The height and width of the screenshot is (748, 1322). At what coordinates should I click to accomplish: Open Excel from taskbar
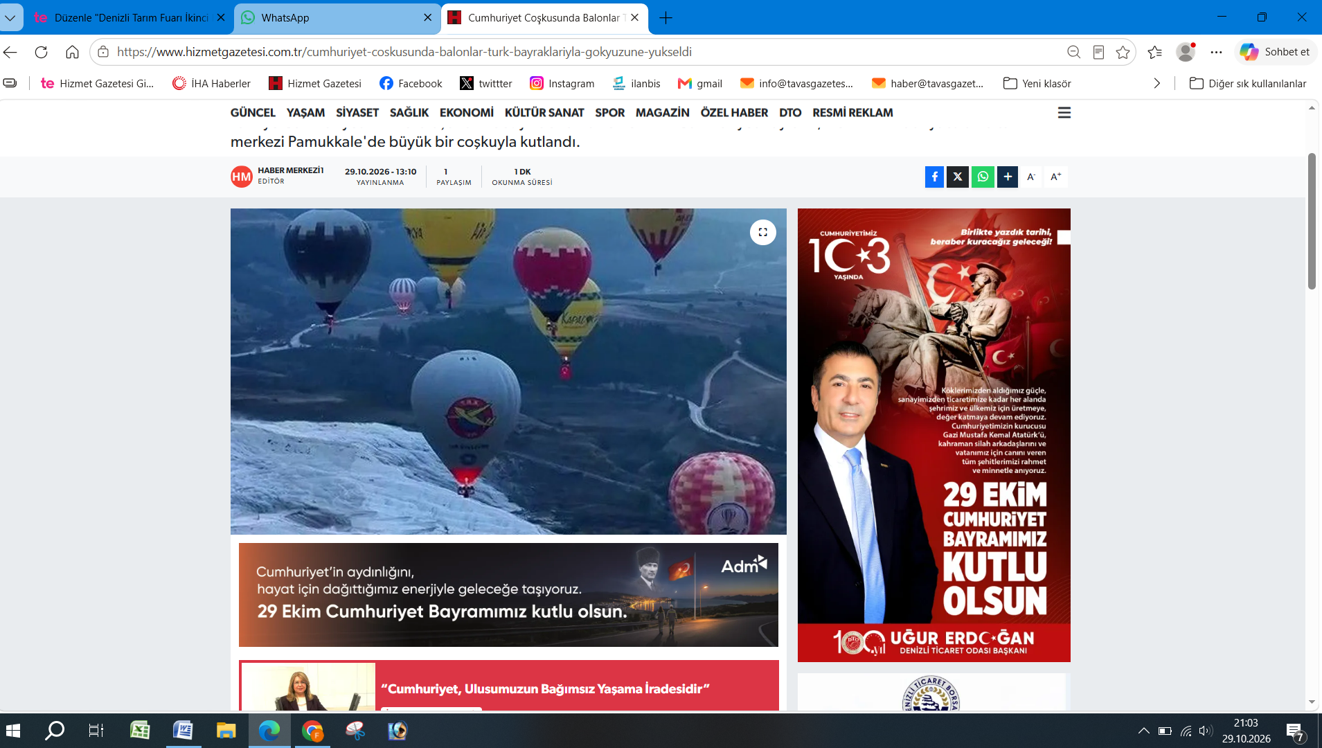click(x=140, y=731)
